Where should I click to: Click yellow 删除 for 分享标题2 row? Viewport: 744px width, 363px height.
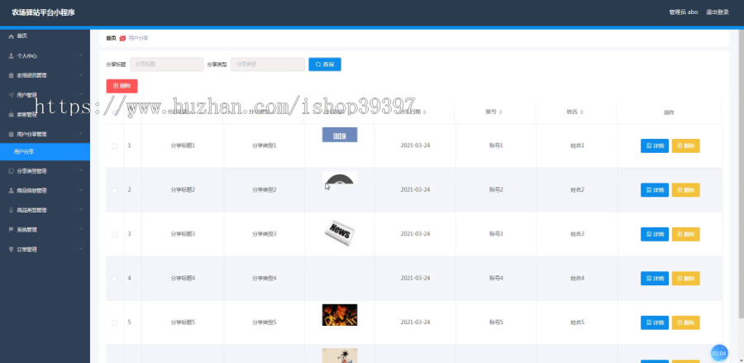(685, 190)
